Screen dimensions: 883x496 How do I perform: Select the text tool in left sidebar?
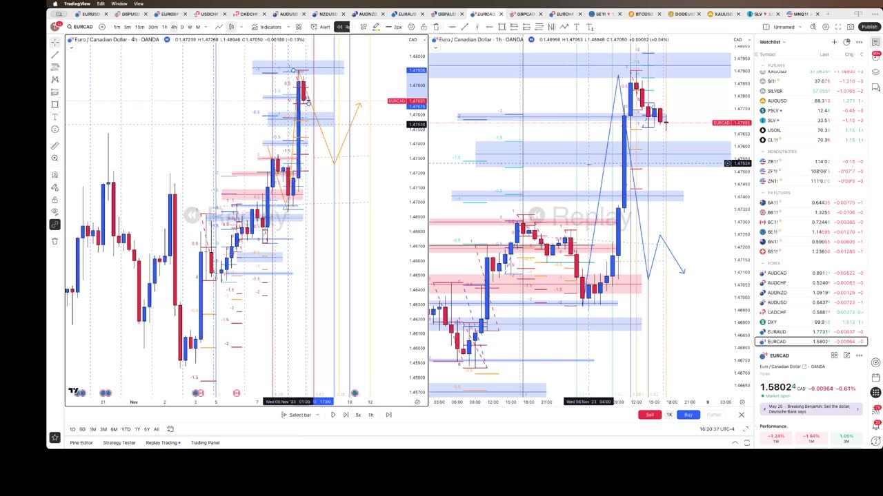point(54,117)
